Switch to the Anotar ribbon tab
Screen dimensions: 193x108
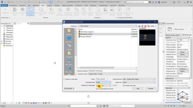point(49,5)
